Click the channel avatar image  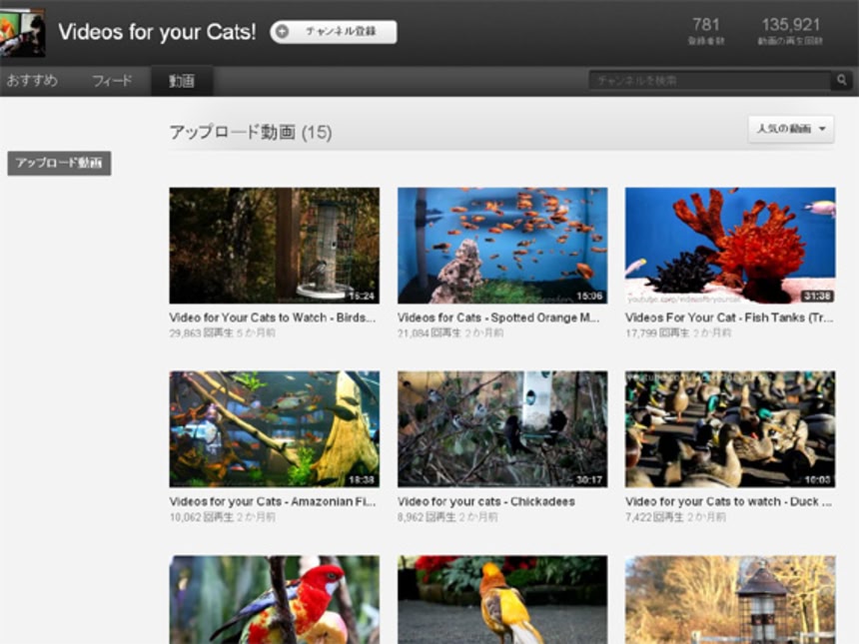pos(23,32)
